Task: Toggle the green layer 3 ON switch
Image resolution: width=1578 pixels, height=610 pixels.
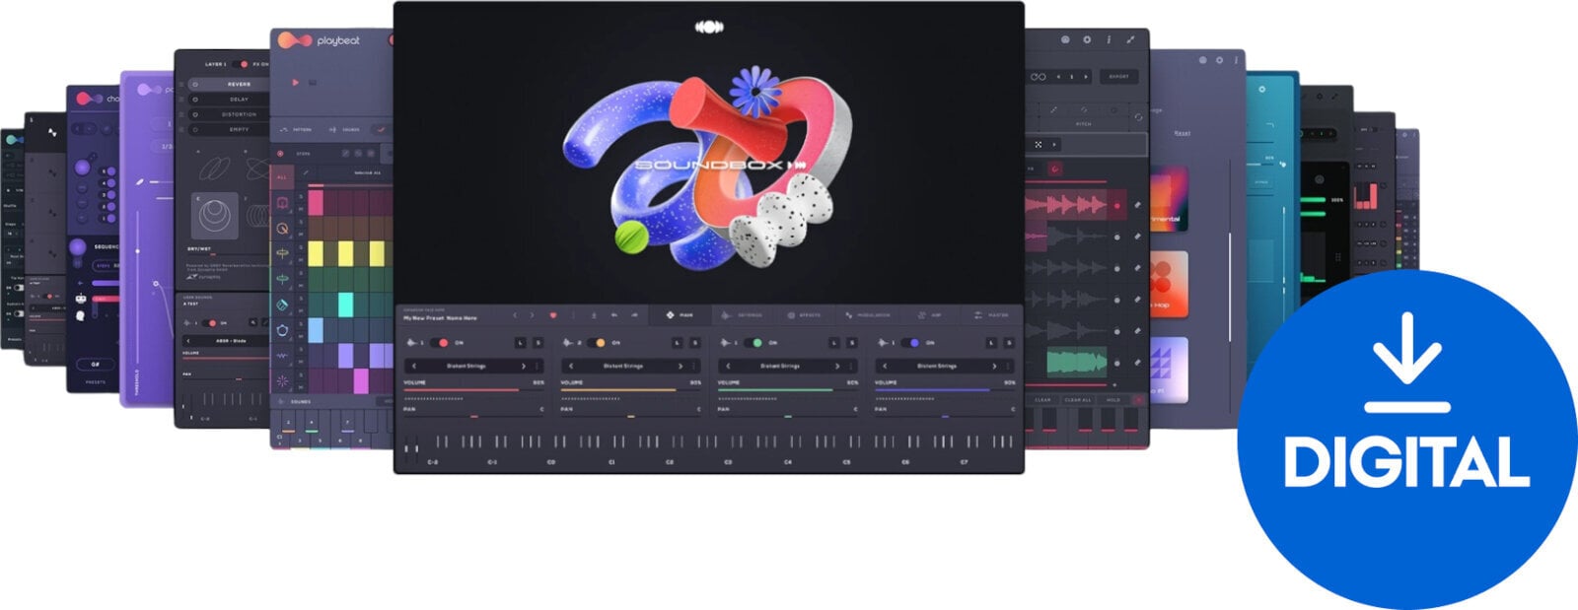Action: tap(756, 343)
